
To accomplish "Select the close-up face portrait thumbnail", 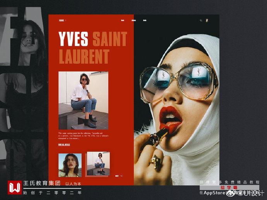I will coord(70,165).
